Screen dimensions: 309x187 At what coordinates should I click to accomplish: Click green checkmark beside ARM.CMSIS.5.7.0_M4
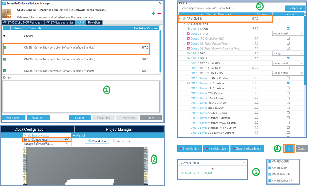pos(182,173)
